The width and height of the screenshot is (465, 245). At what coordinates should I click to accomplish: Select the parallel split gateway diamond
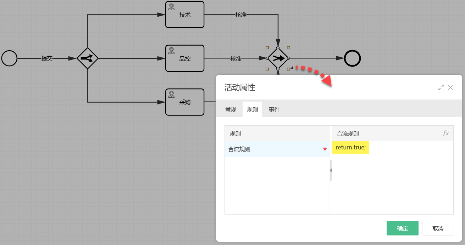pos(87,58)
